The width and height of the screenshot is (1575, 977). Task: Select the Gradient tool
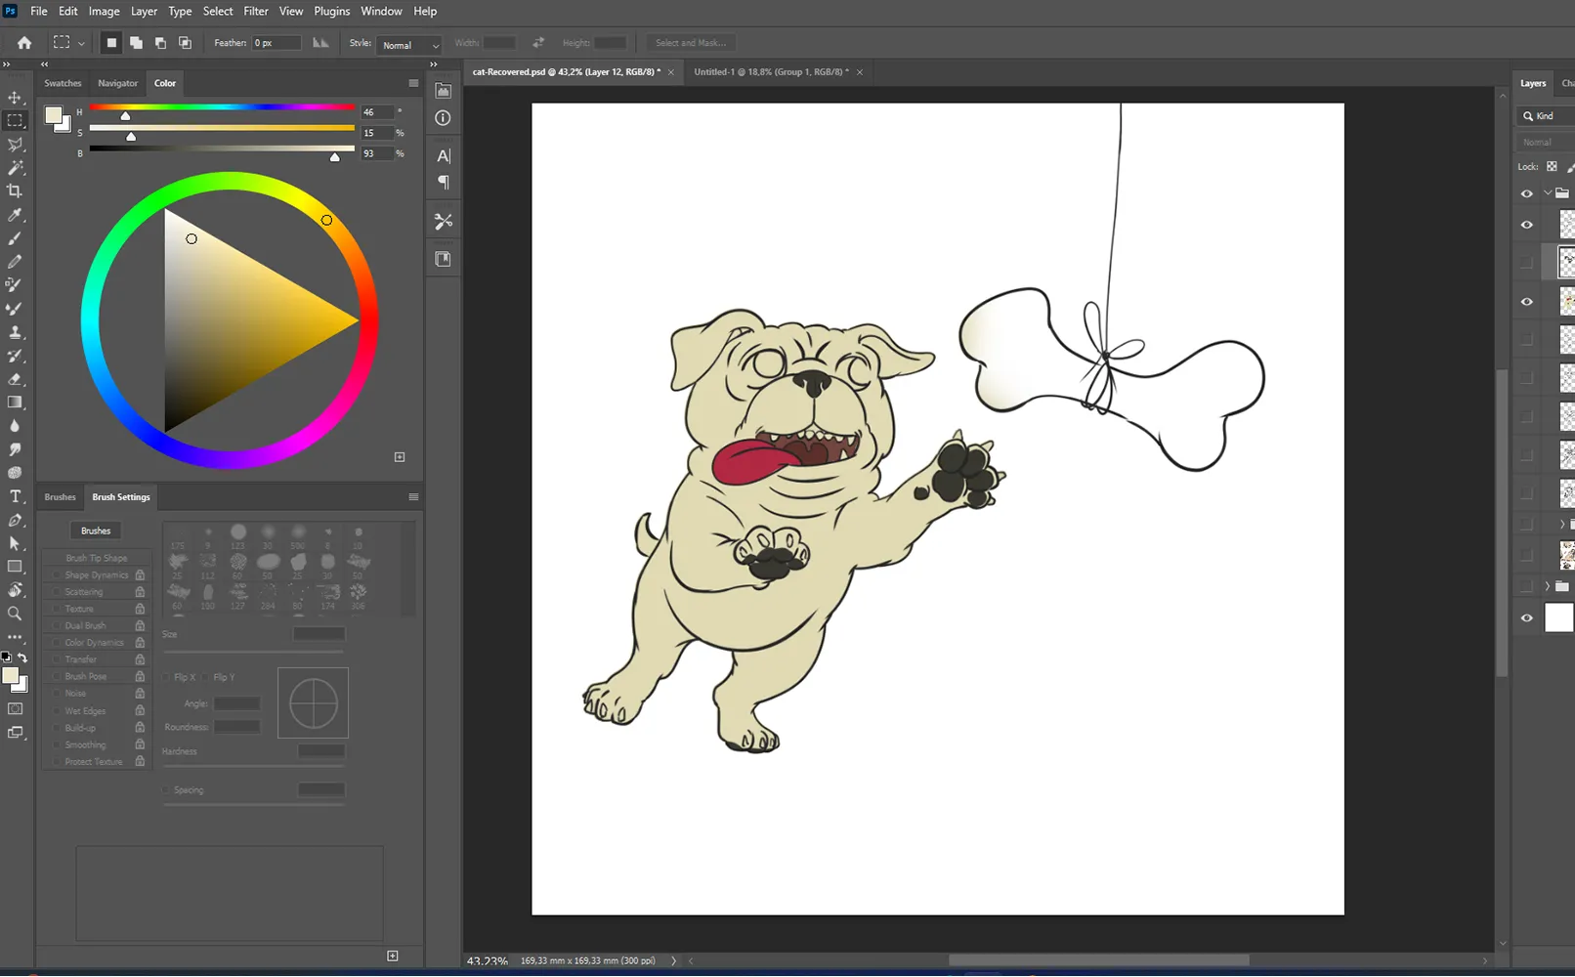click(15, 403)
